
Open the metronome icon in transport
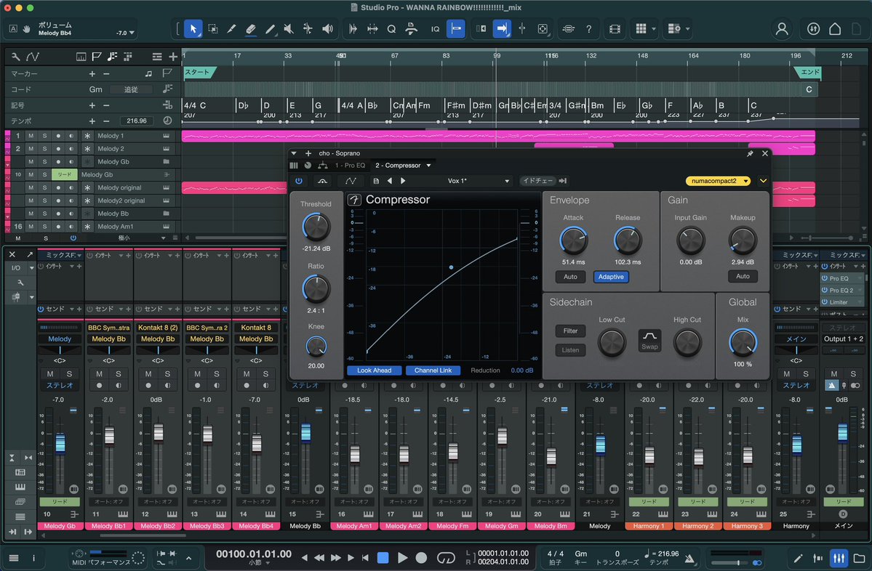pos(689,558)
